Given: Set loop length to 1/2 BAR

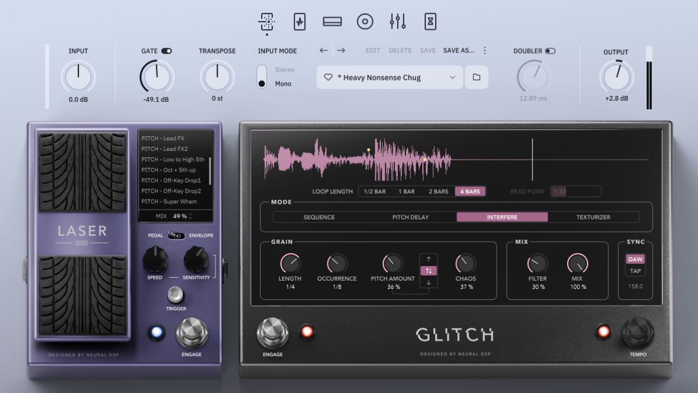Looking at the screenshot, I should point(375,192).
